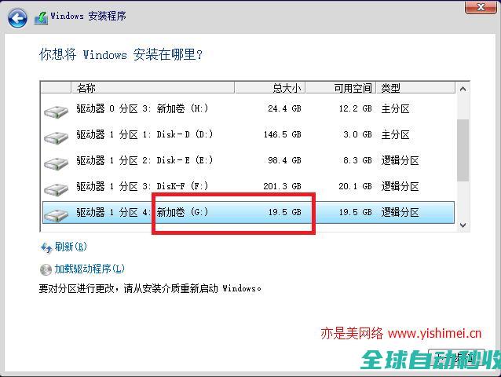Pick the drive icon next to Disk-E (E:)
This screenshot has width=501, height=377.
56,163
